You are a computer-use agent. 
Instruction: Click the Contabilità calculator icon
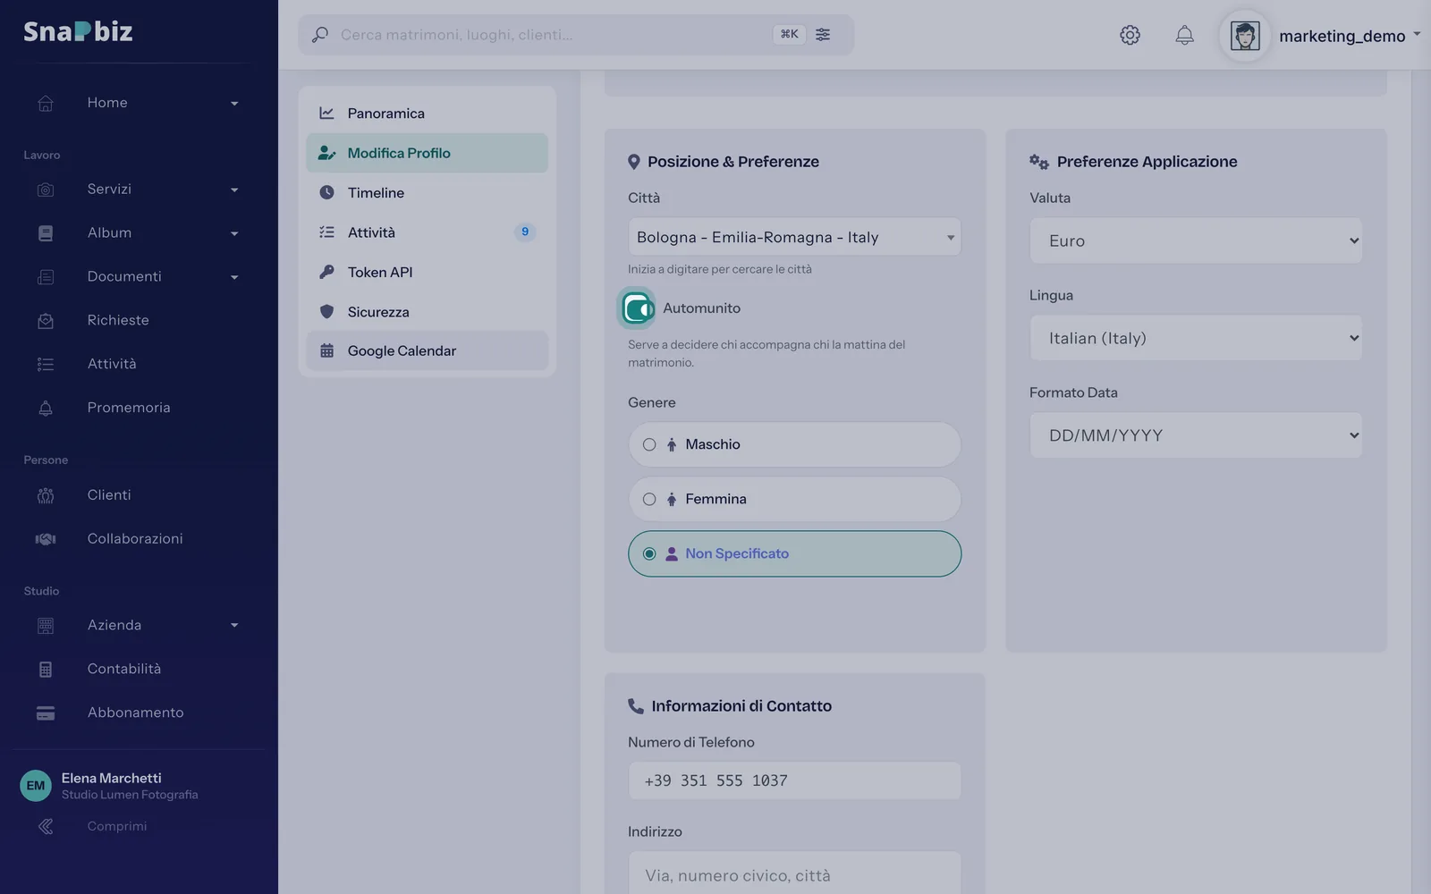pos(46,669)
